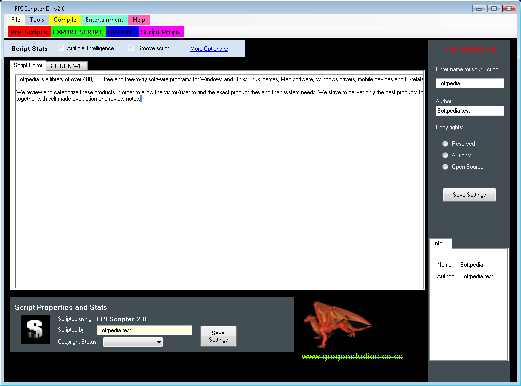
Task: Open the File menu
Action: (x=16, y=20)
